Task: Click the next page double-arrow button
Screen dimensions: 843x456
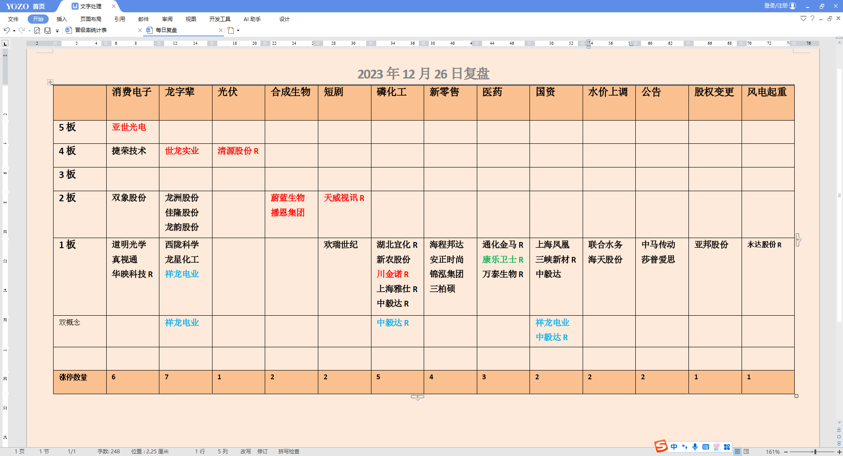Action: click(839, 443)
